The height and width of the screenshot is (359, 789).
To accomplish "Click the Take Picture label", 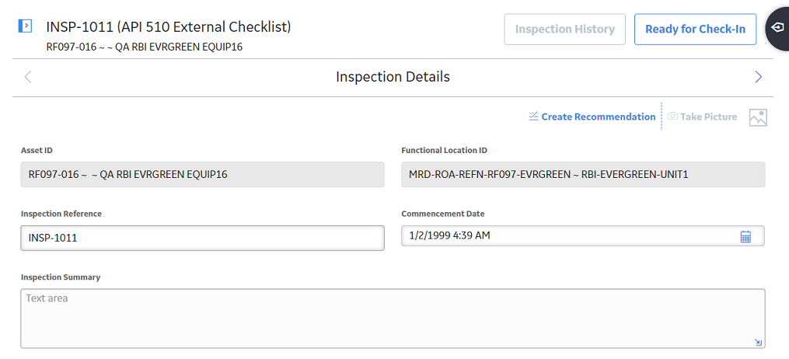I will (x=708, y=117).
